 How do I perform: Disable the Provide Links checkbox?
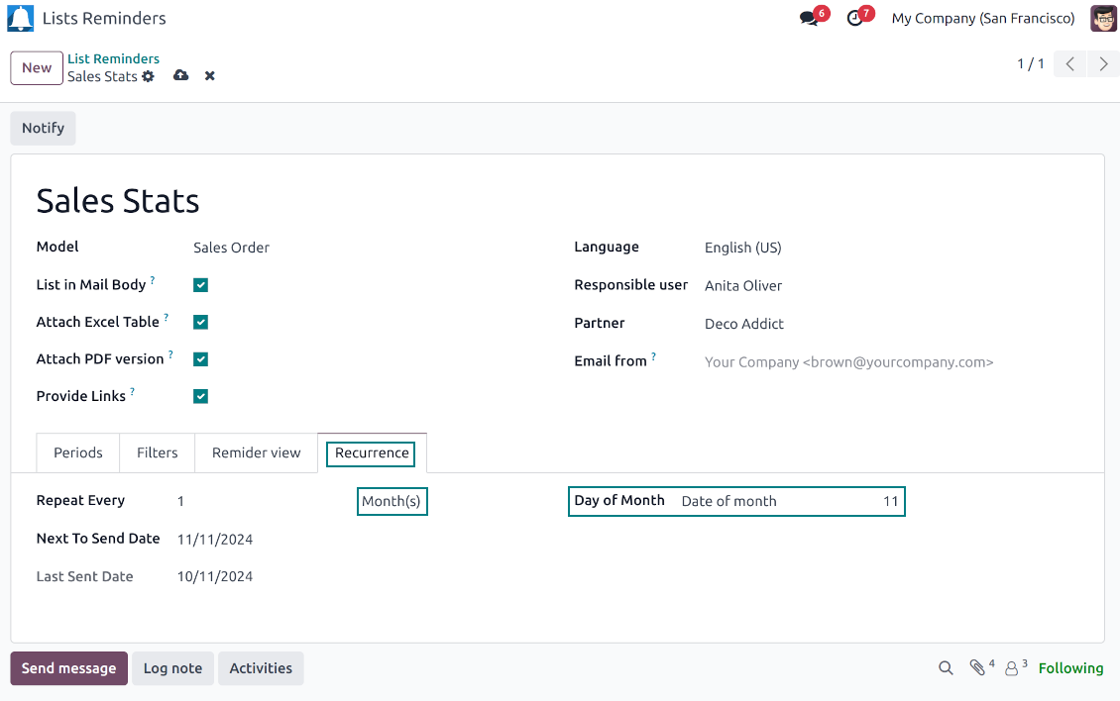[x=201, y=396]
